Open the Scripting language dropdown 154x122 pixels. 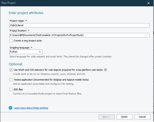point(26,52)
